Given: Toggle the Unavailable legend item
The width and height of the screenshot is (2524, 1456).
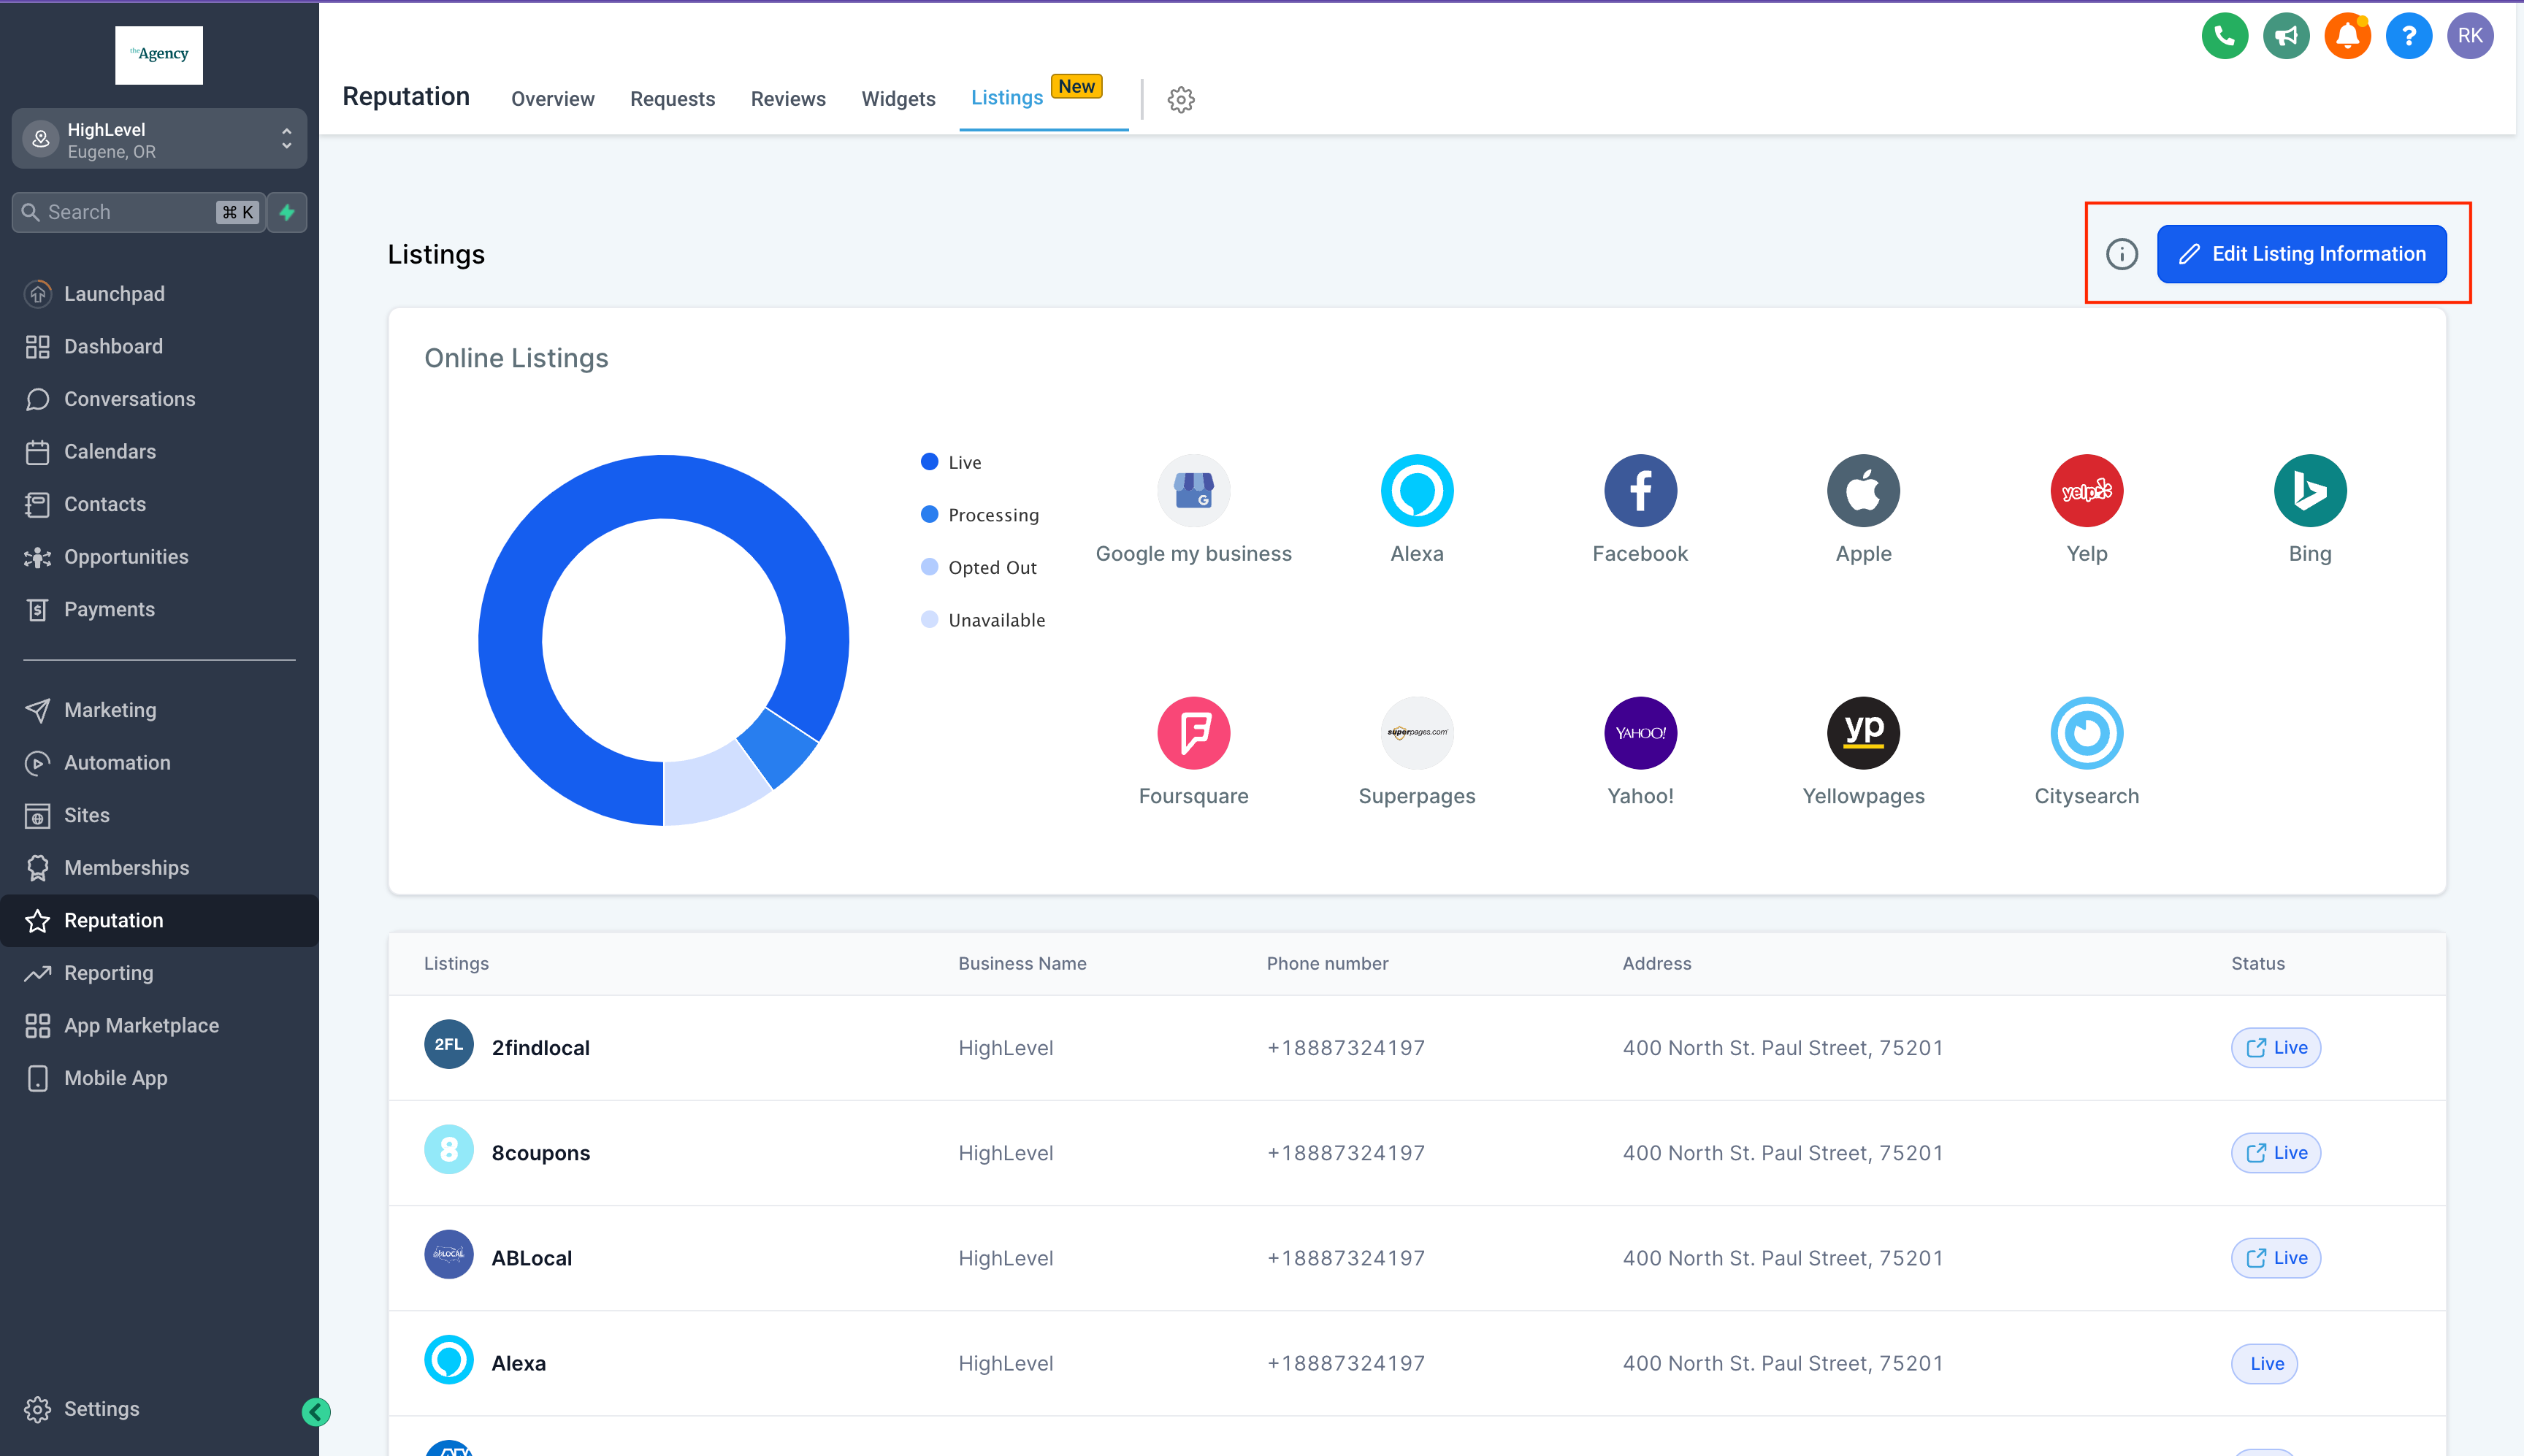Looking at the screenshot, I should (983, 620).
